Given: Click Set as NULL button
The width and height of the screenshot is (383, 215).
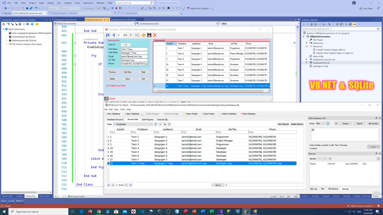Looking at the screenshot, I should (373, 123).
